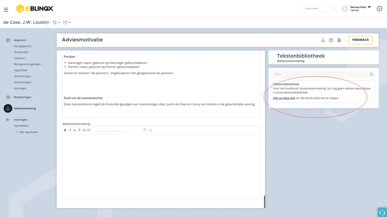Image resolution: width=387 pixels, height=217 pixels.
Task: Open Klantprofiel in the sidebar
Action: pyautogui.click(x=21, y=52)
